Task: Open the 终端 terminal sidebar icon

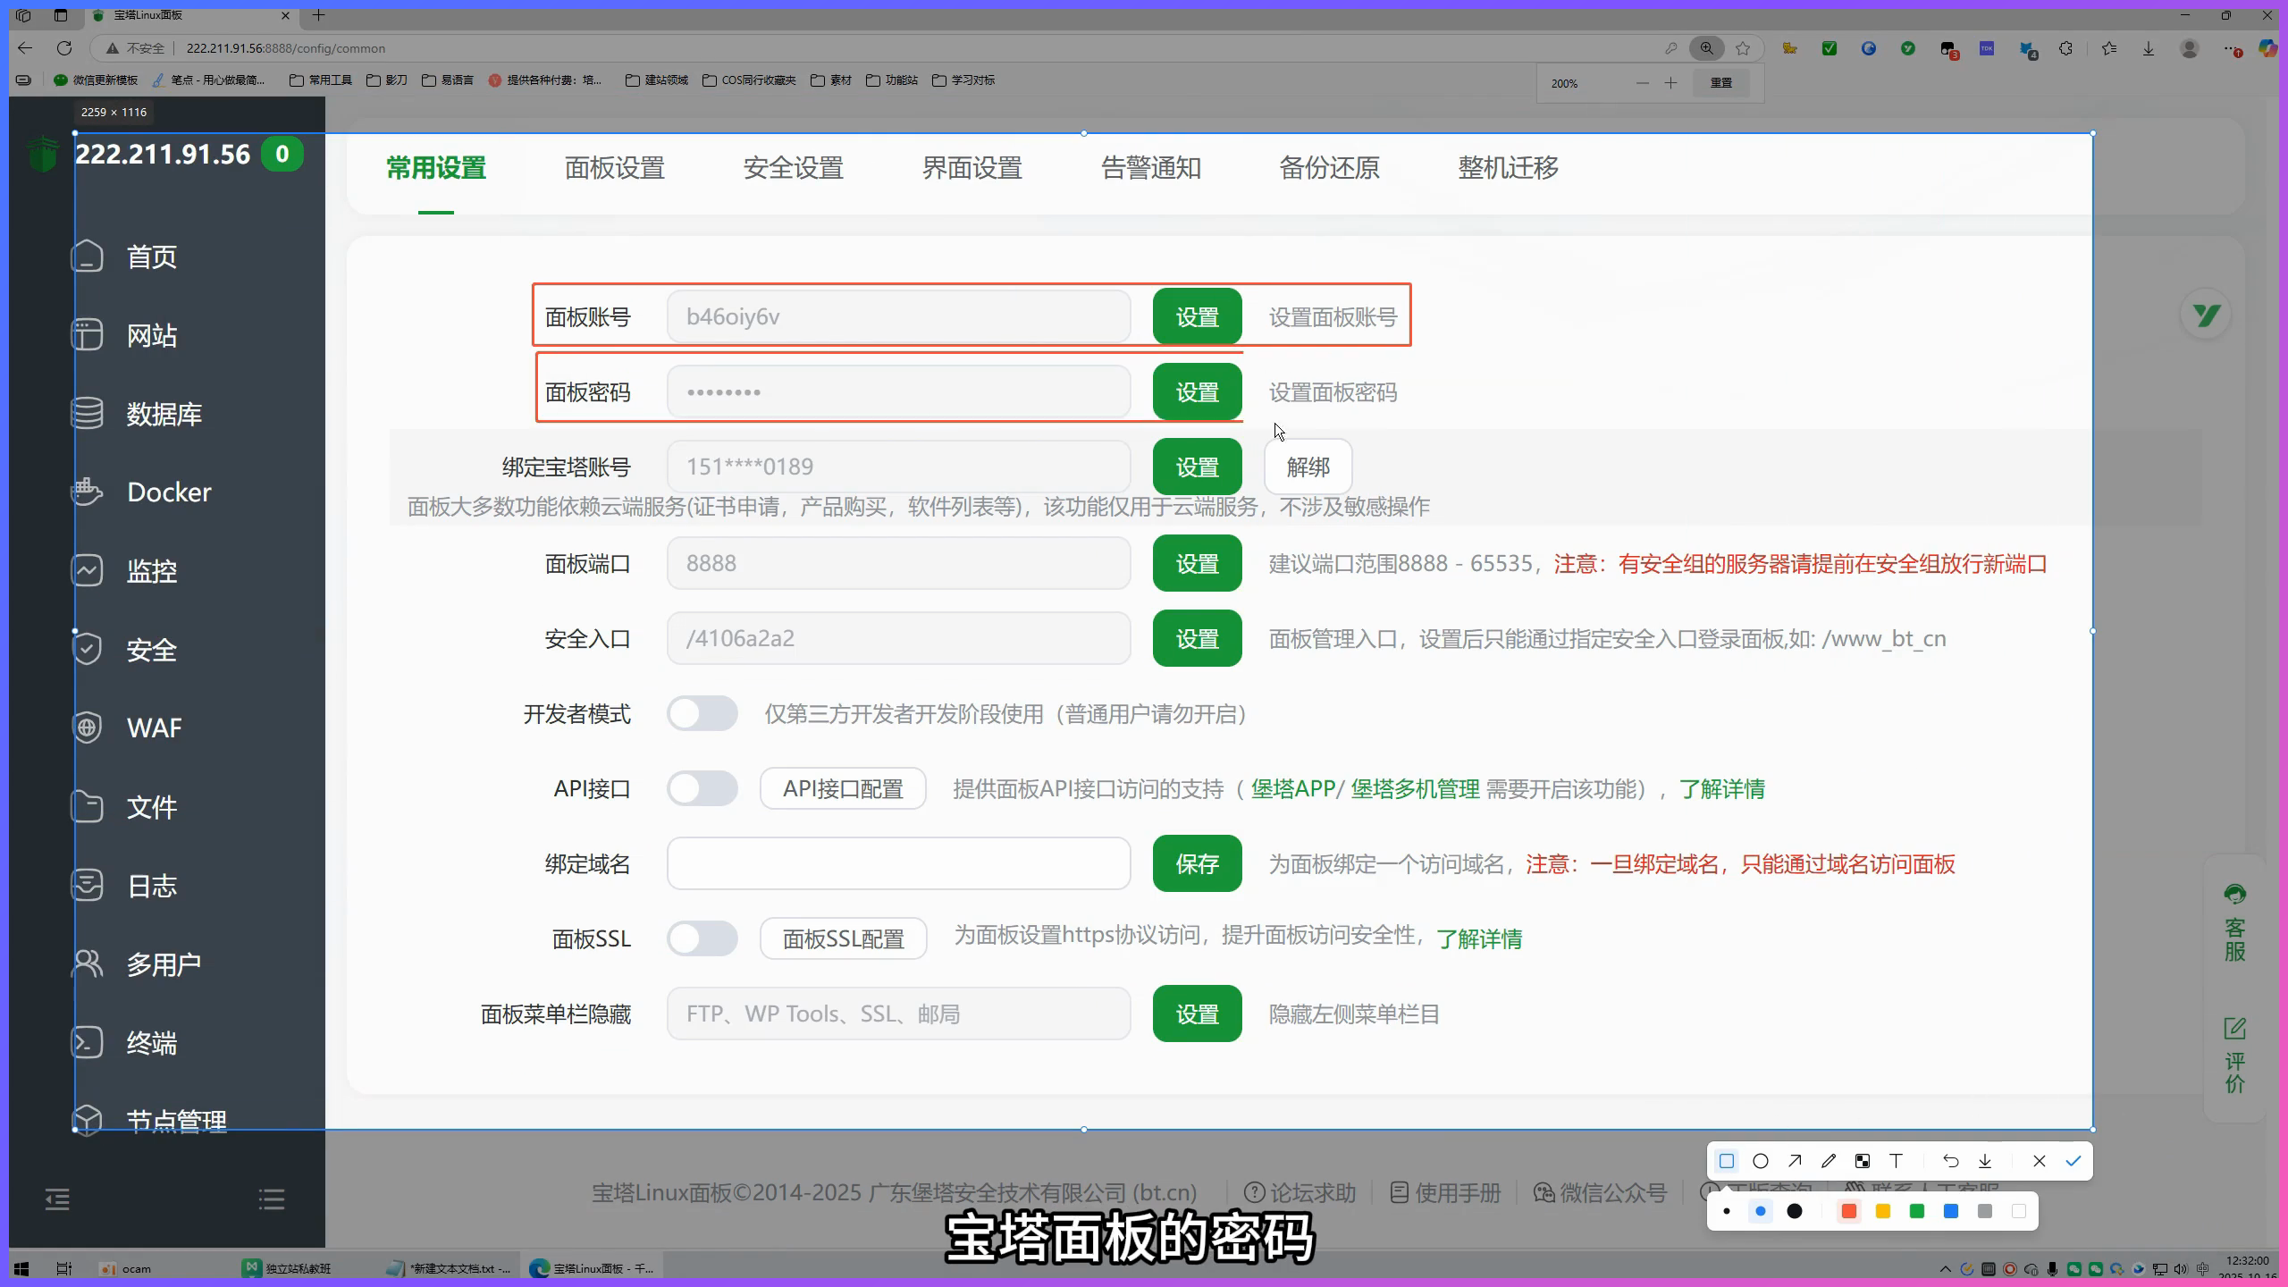Action: 87,1042
